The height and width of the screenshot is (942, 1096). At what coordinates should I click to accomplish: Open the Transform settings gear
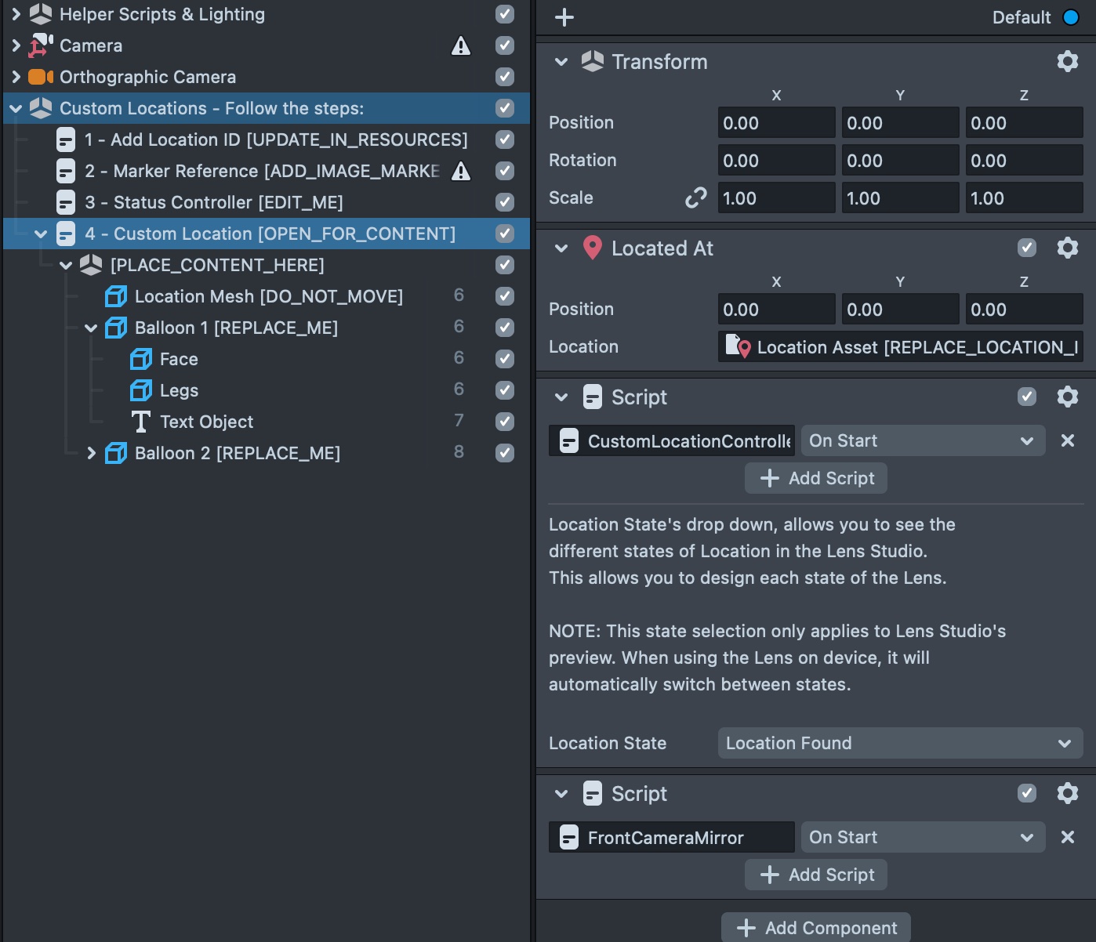pos(1068,61)
